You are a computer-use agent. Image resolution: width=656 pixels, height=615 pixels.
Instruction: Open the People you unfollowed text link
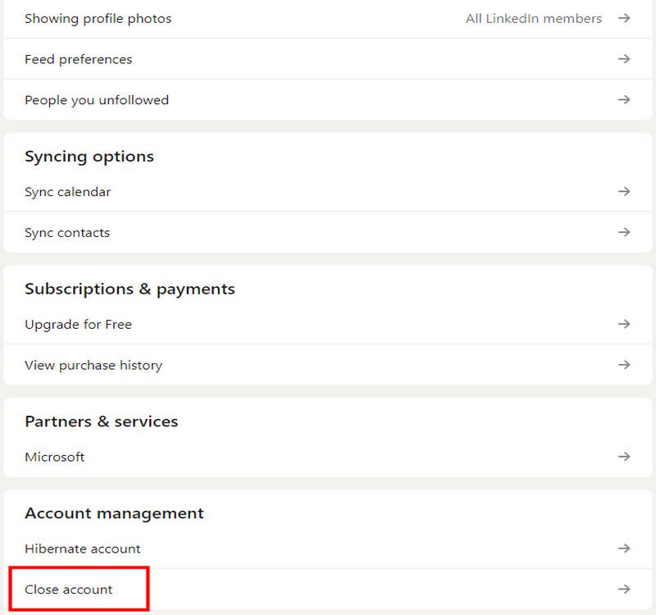(97, 100)
